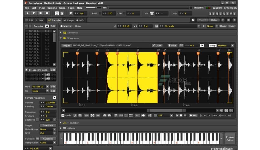Enable the transport Record button
Screen dimensions: 260x150
tap(47, 13)
